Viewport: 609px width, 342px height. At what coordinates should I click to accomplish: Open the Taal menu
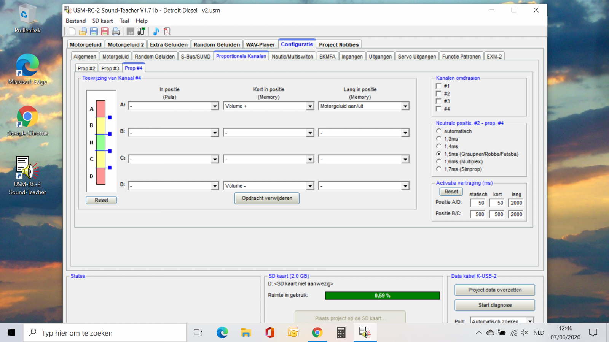coord(124,21)
